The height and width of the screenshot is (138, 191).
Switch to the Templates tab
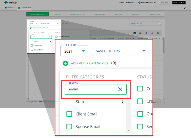pos(57,14)
